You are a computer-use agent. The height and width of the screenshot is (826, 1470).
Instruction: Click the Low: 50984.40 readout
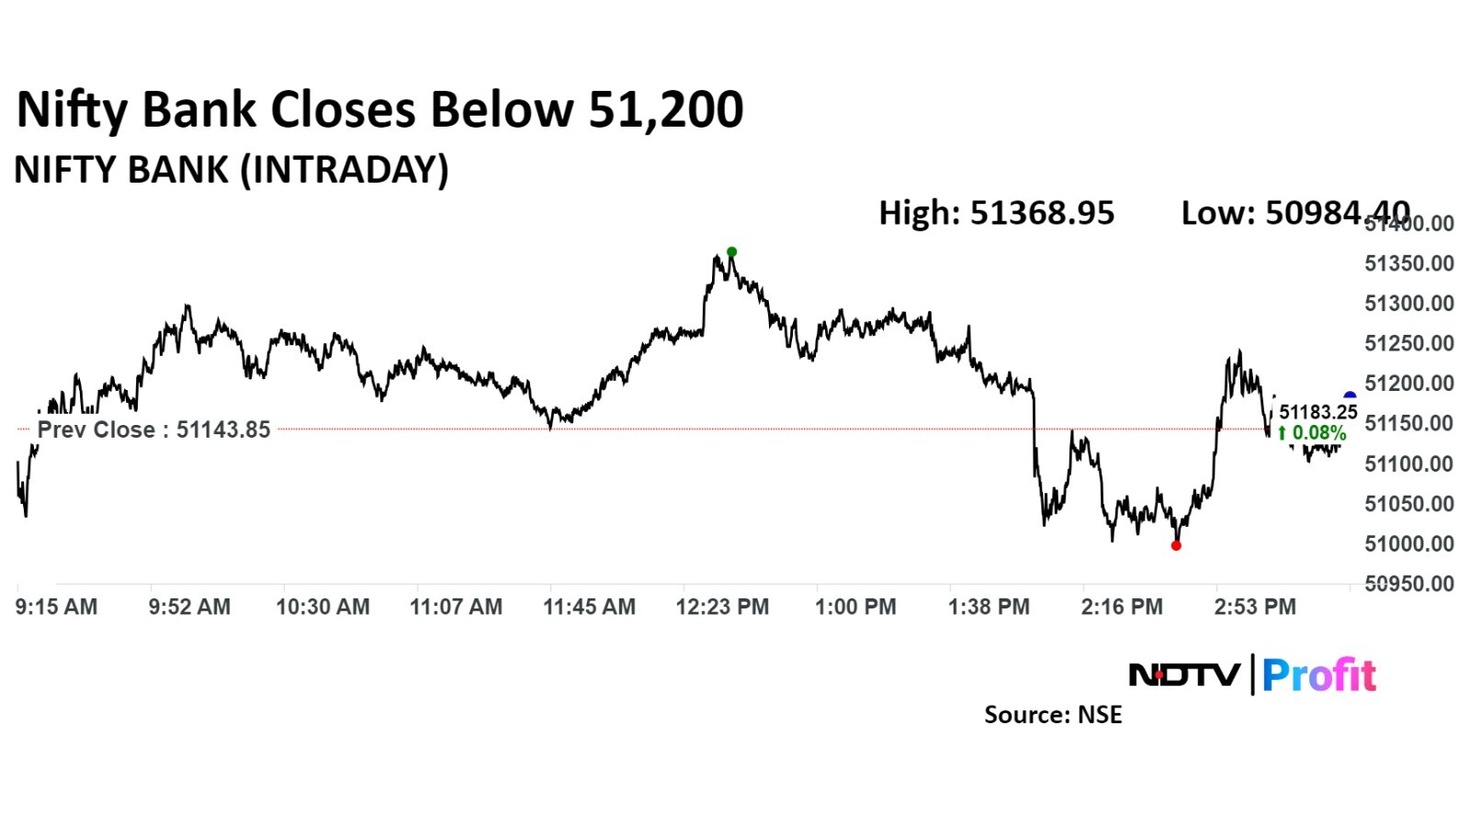point(1295,213)
